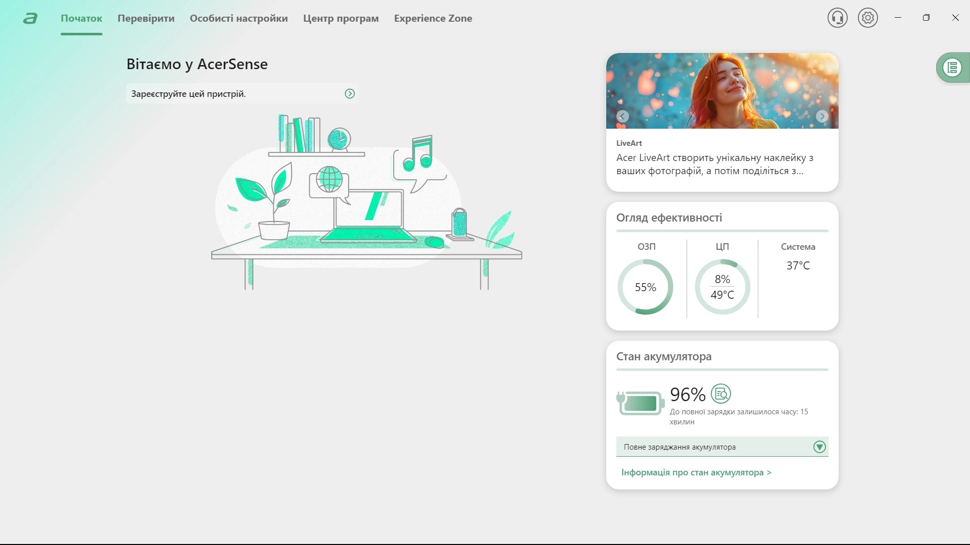Open the Experience Zone tab
Image resolution: width=970 pixels, height=545 pixels.
tap(433, 19)
